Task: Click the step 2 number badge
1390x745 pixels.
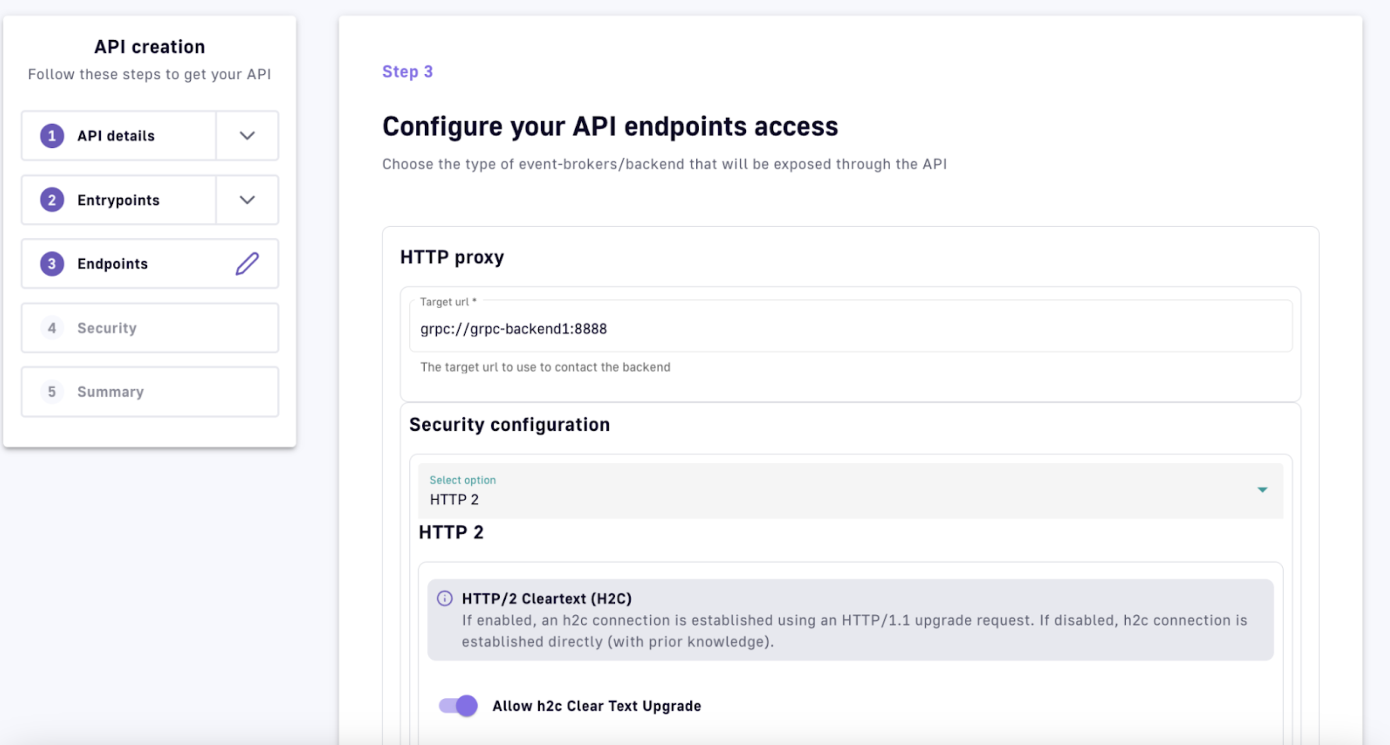Action: pos(52,200)
